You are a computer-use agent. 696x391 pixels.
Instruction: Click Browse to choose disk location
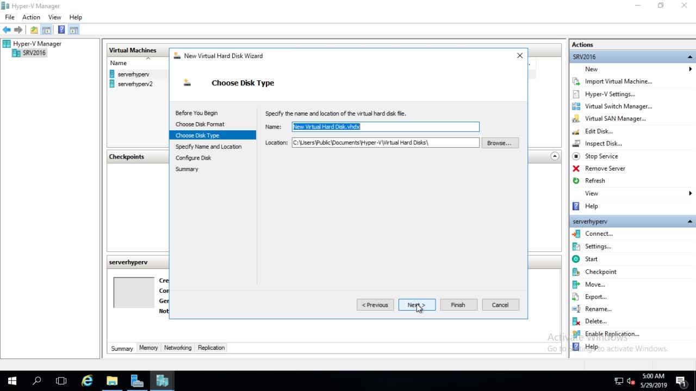[x=499, y=143]
